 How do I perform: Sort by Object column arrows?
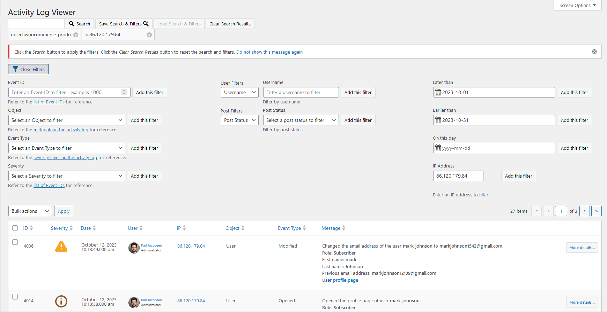click(x=243, y=228)
